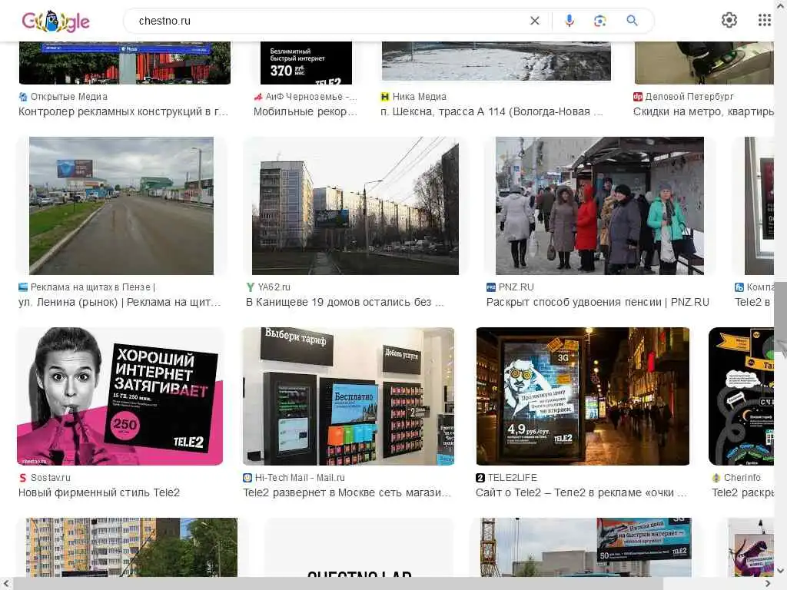This screenshot has width=787, height=590.
Task: Open 'Tele2 развернет в Москве' title
Action: (x=347, y=492)
